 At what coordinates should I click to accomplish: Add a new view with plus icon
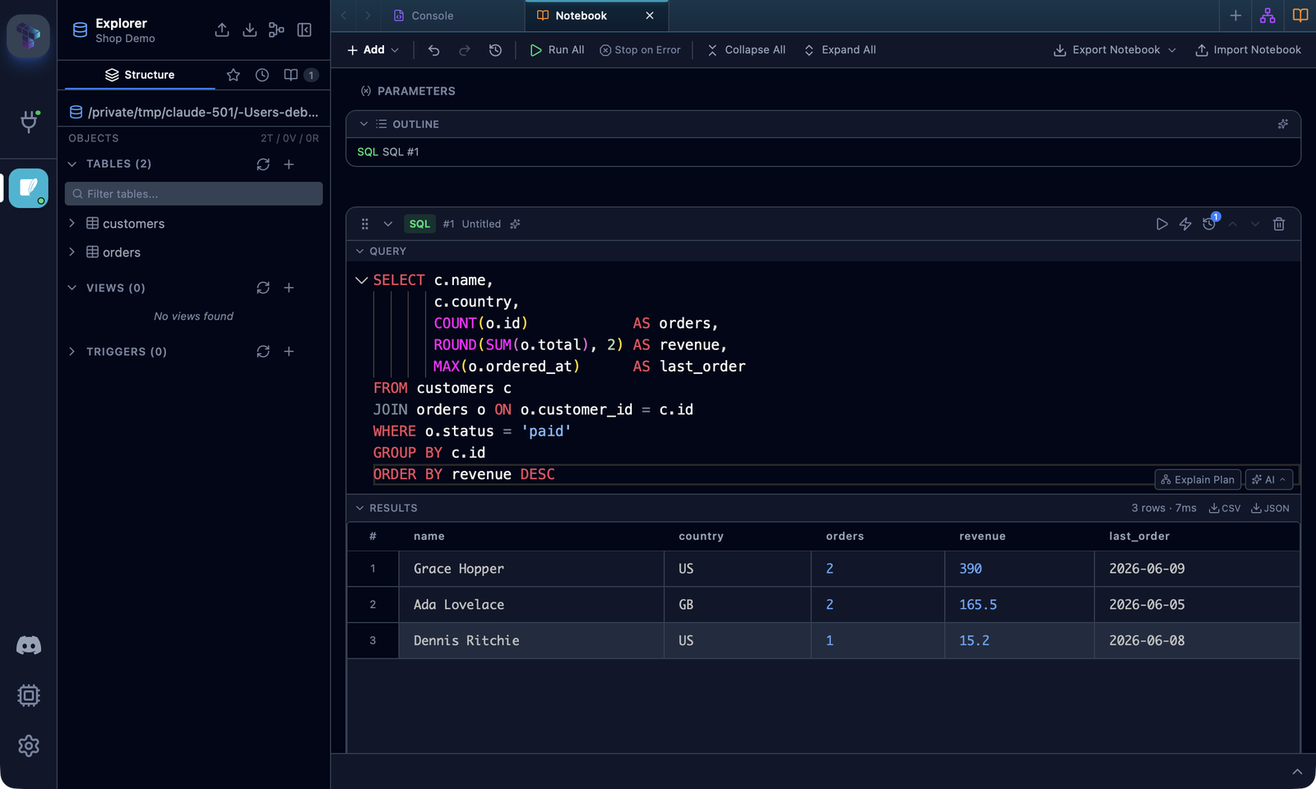[x=289, y=288]
